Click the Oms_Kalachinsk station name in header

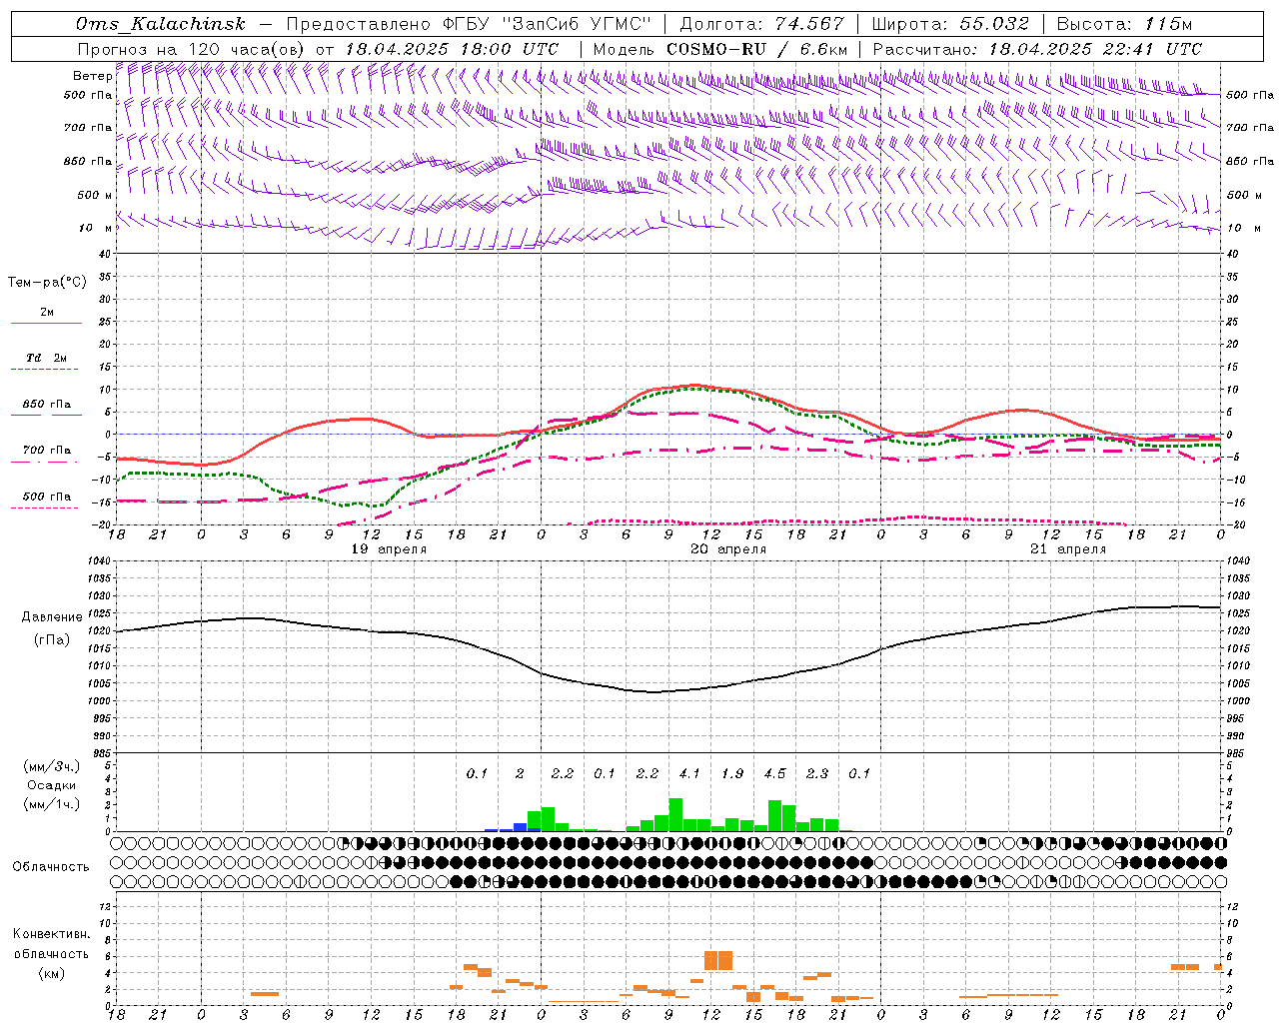coord(160,24)
